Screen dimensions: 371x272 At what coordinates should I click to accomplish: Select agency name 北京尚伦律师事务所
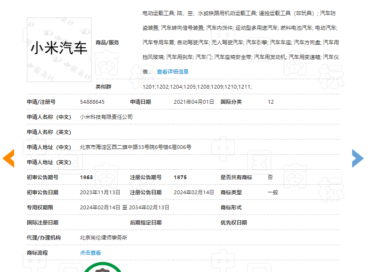104,238
